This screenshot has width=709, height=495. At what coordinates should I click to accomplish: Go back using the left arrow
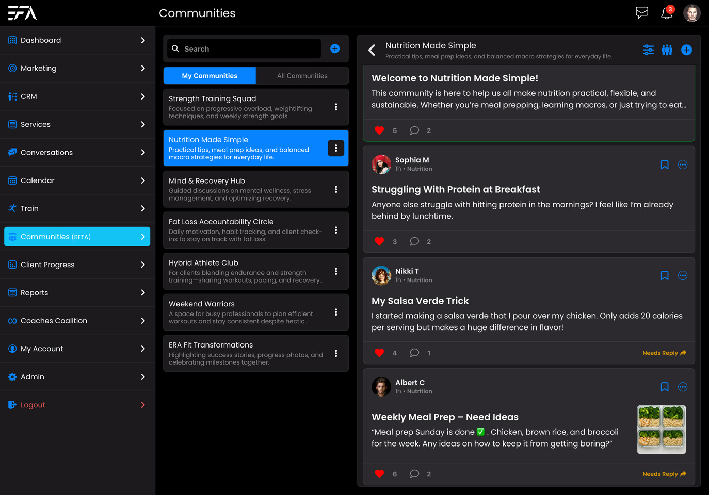click(x=372, y=50)
